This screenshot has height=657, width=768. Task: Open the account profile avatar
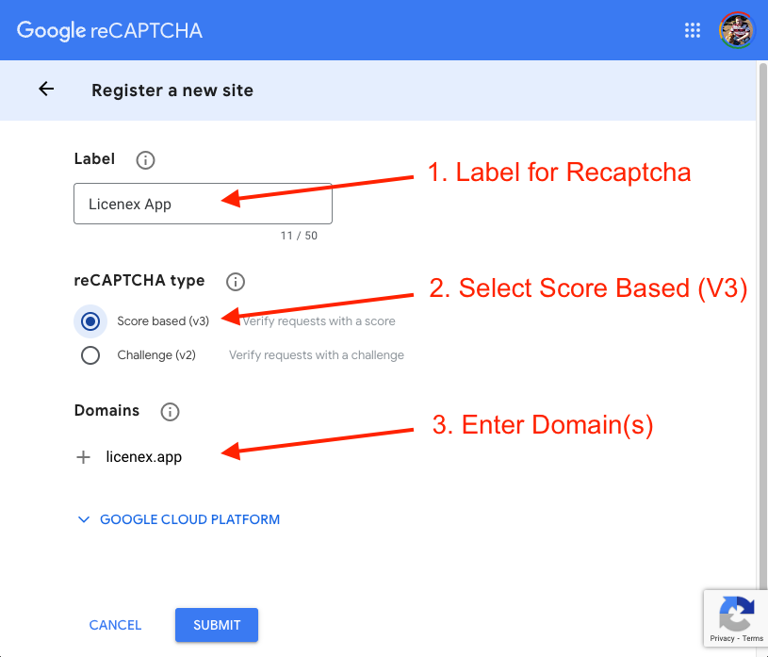(x=736, y=30)
